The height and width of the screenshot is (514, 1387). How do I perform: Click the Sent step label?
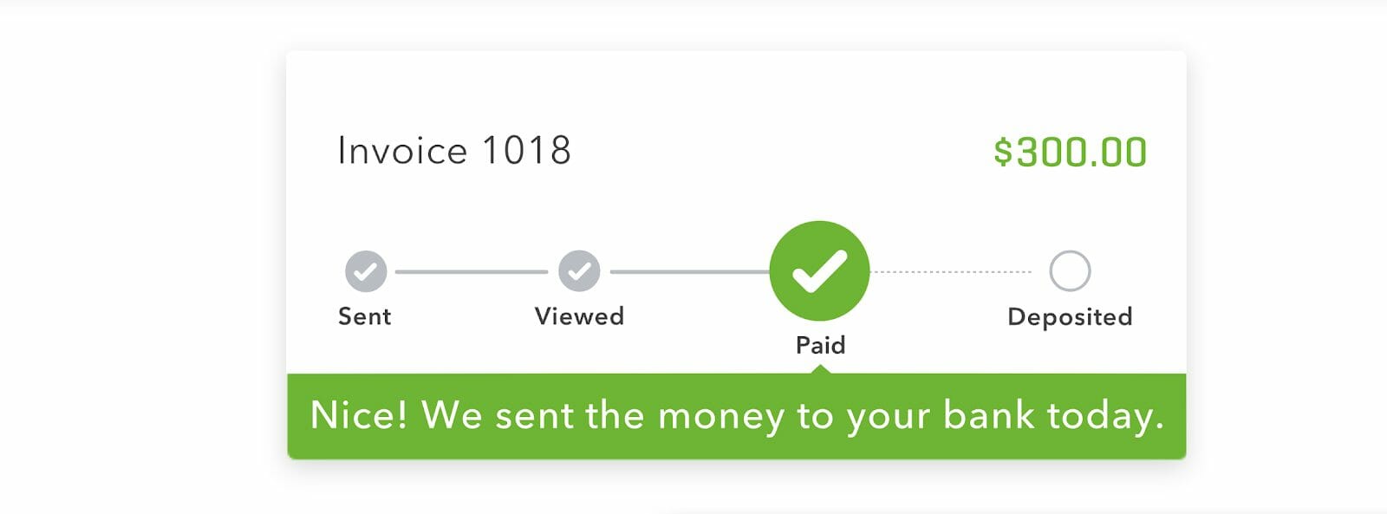(x=365, y=316)
